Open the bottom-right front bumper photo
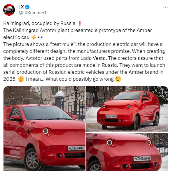 127,152
